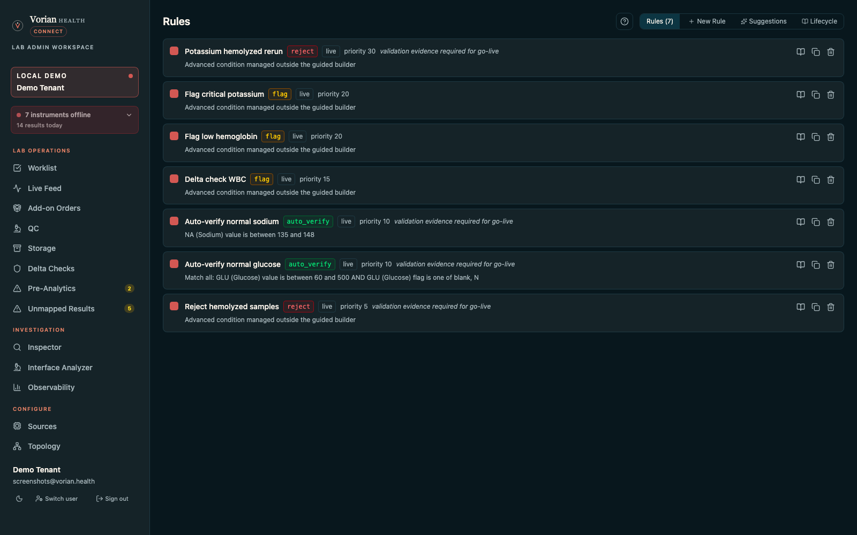This screenshot has width=857, height=535.
Task: Open Sources configuration
Action: pyautogui.click(x=74, y=426)
